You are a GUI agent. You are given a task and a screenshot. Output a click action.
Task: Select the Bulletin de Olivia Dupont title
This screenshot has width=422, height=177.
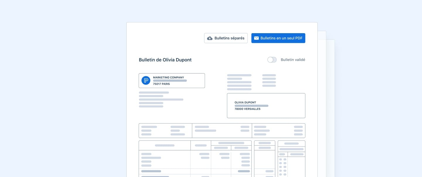[x=165, y=60]
